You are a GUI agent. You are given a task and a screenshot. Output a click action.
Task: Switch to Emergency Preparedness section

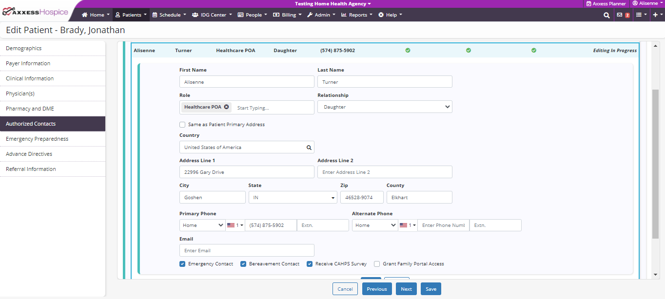pos(37,139)
